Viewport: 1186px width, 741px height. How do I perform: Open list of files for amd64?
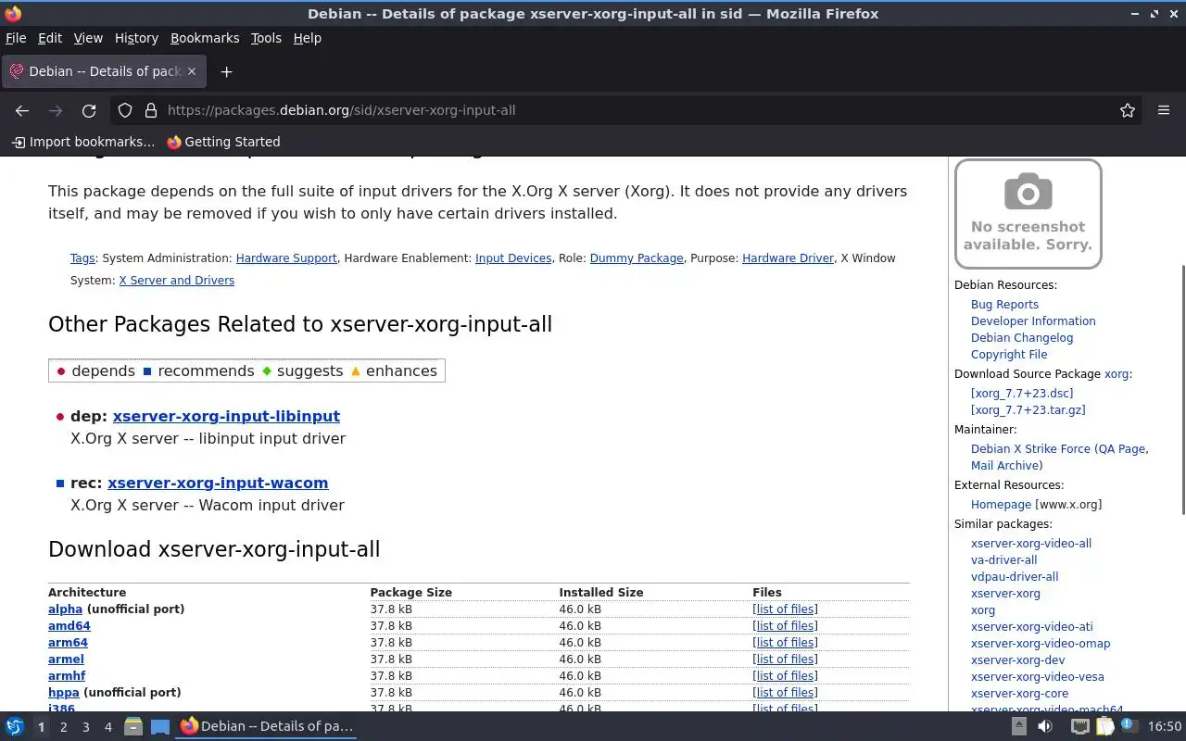coord(785,626)
